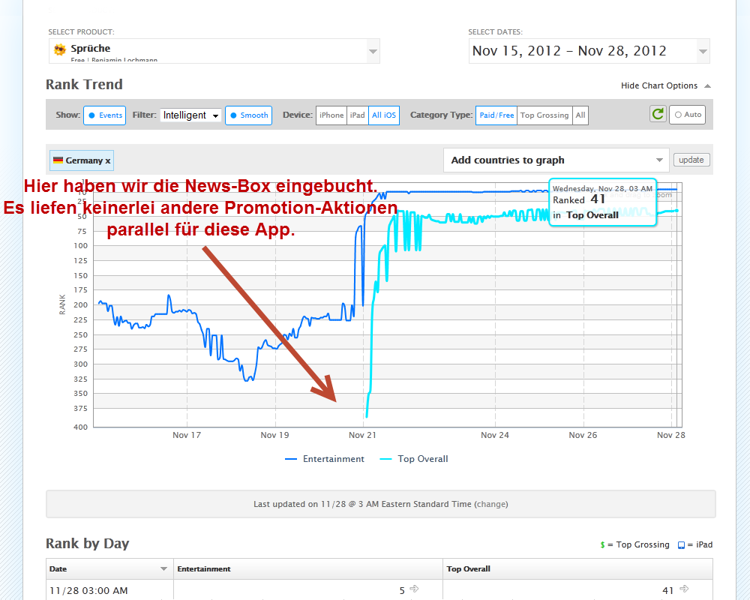Select the iPhone device tab

click(x=331, y=115)
